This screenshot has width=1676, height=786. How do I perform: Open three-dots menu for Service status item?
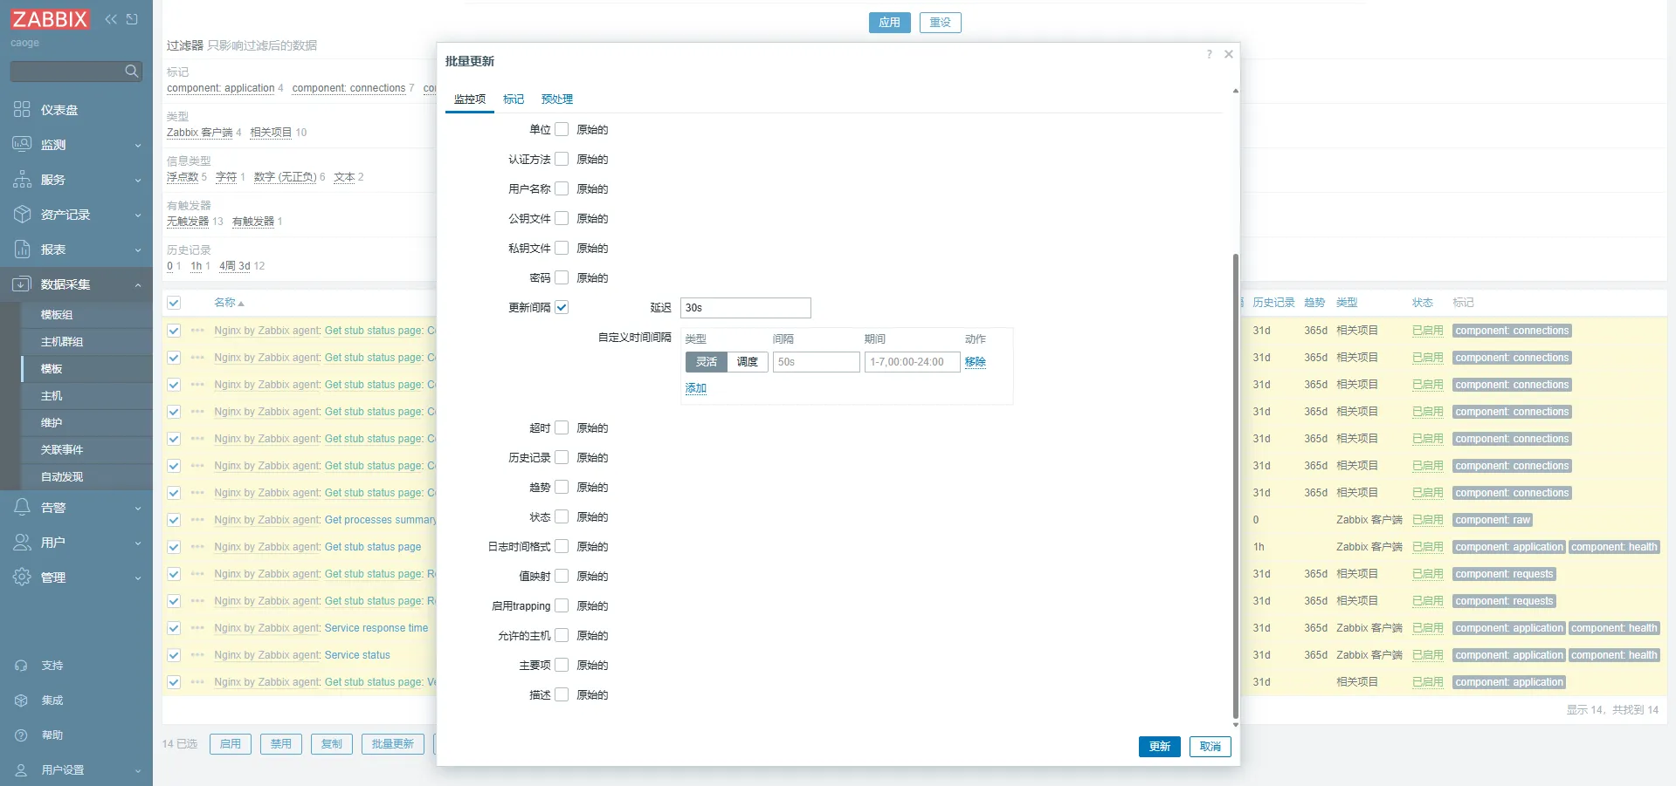(197, 655)
